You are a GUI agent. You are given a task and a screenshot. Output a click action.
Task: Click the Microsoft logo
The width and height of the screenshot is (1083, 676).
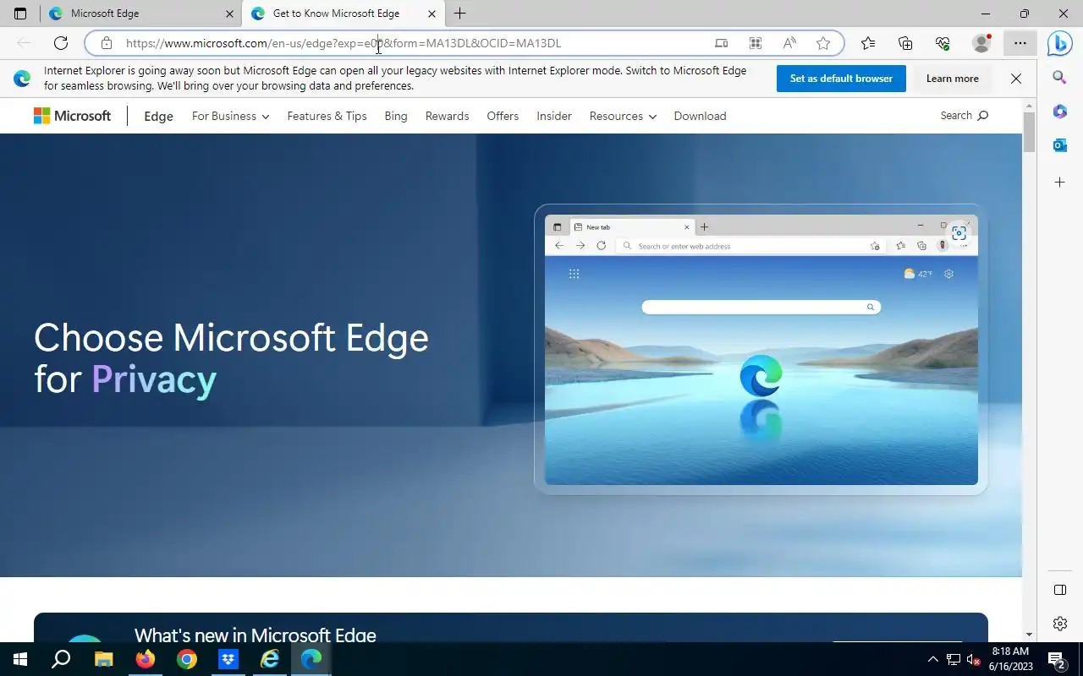click(72, 116)
